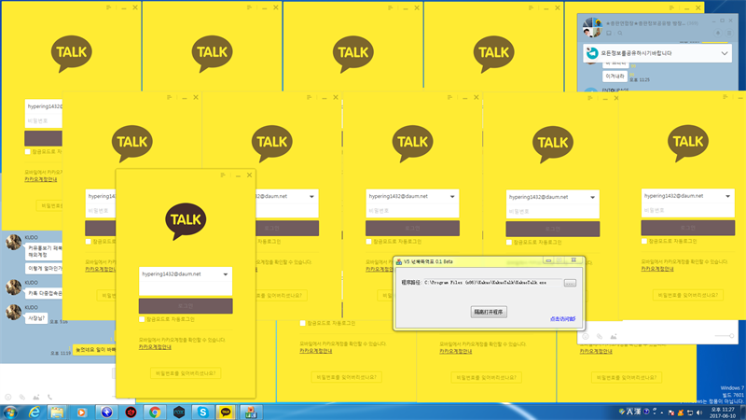746x420 pixels.
Task: Start a voice call in the KUDO chat
Action: pyautogui.click(x=50, y=398)
